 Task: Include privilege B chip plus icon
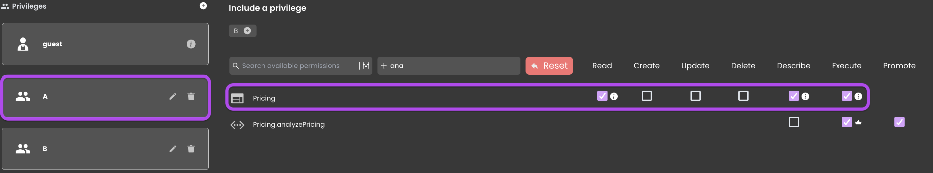247,31
